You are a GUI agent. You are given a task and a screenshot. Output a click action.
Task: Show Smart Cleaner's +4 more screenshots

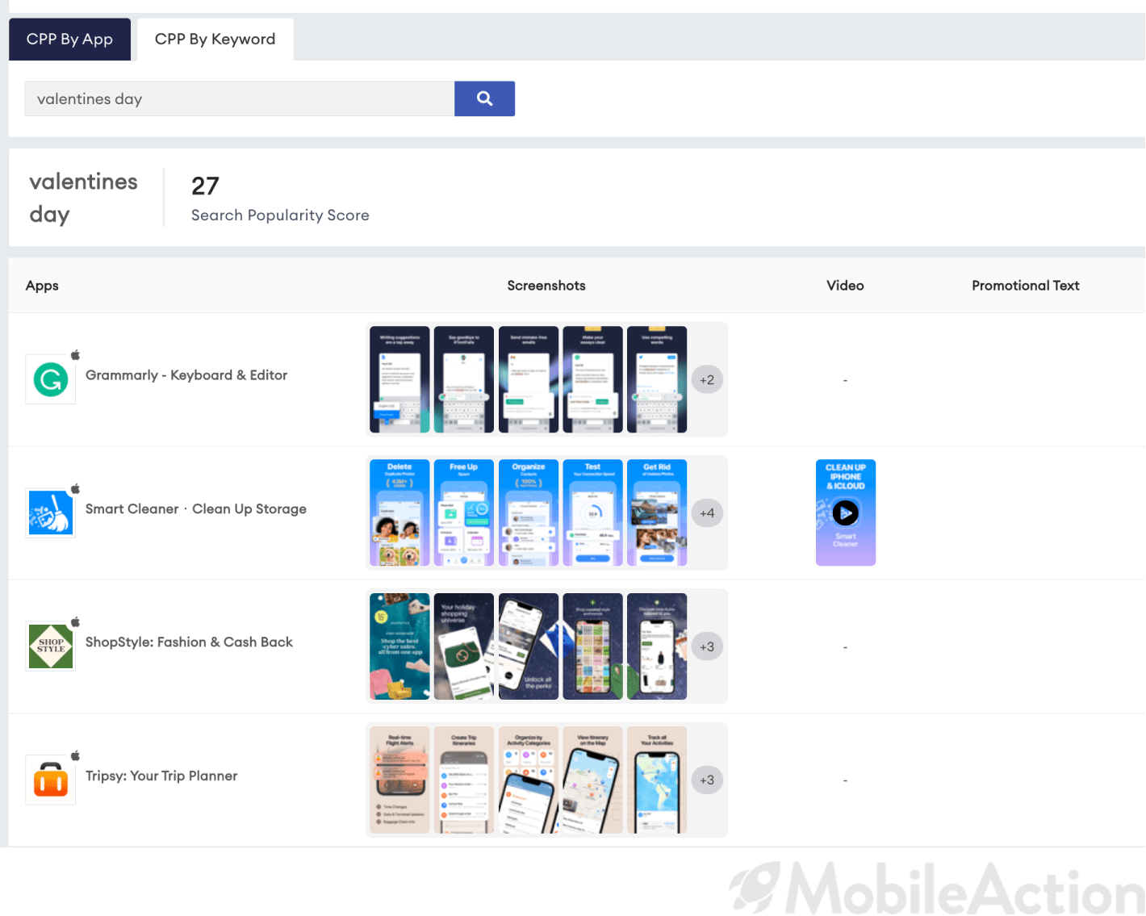click(707, 512)
